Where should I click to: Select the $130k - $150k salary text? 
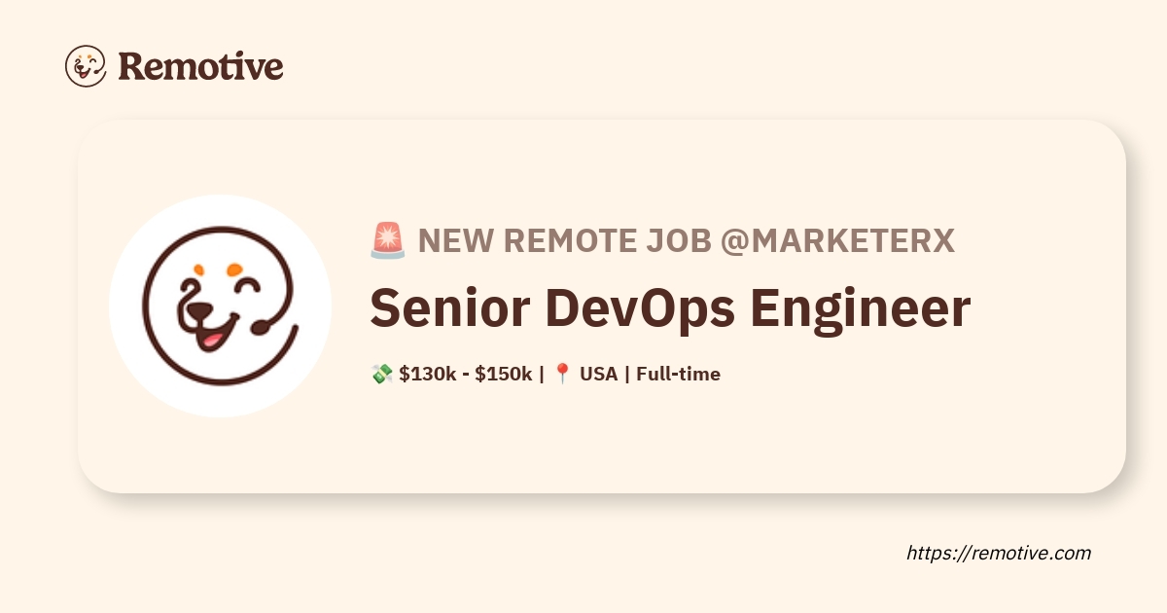tap(465, 374)
